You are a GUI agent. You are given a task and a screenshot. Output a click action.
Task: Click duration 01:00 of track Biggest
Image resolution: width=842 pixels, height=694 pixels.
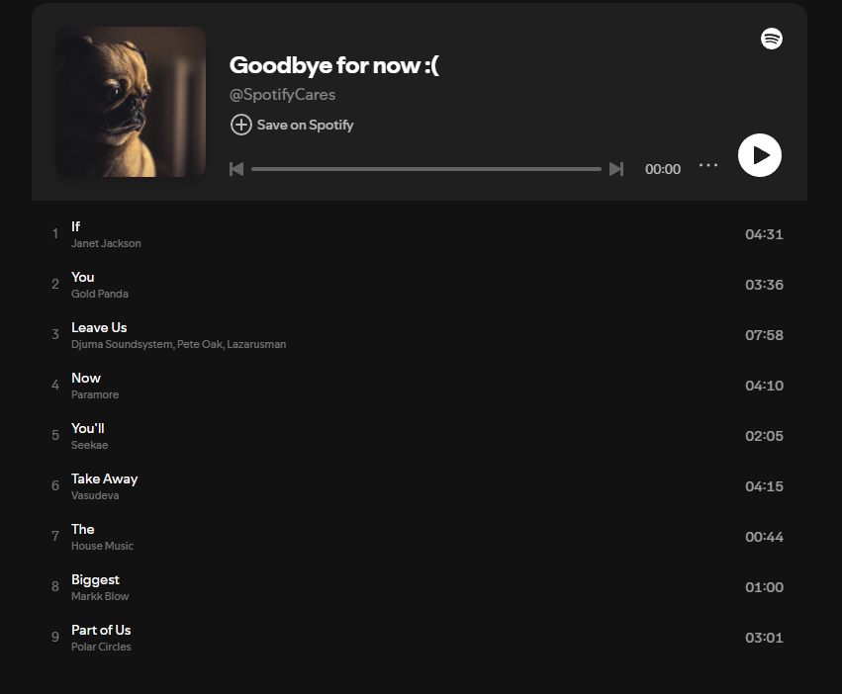click(764, 588)
